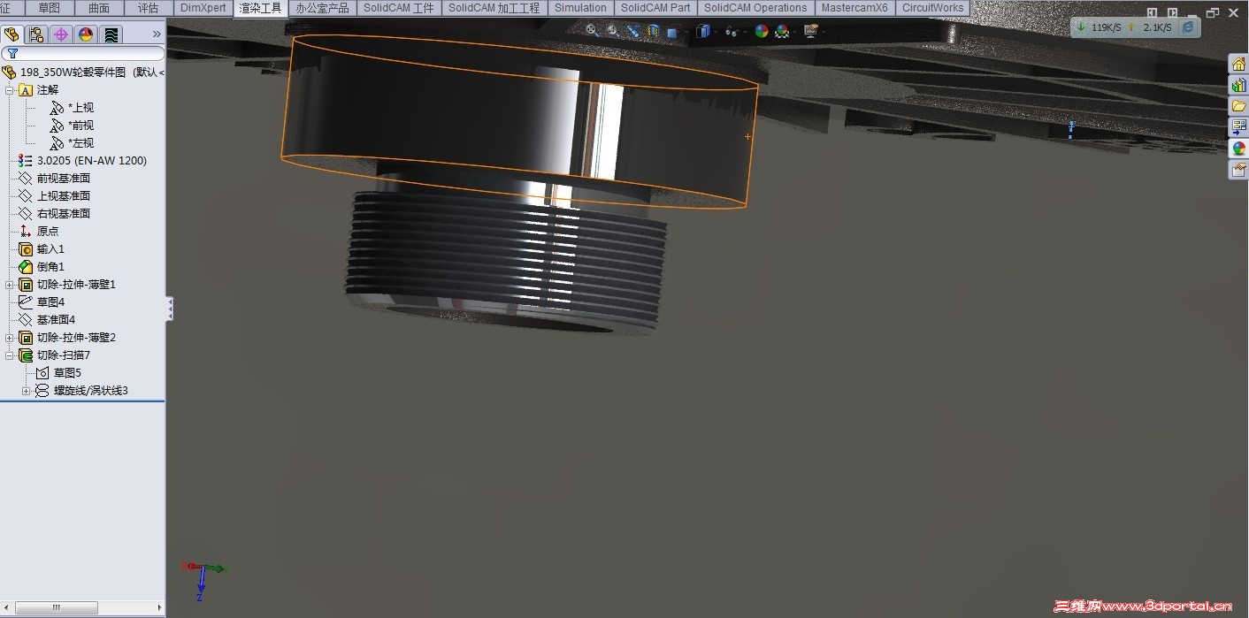Open the View Orientation icon

click(x=672, y=32)
